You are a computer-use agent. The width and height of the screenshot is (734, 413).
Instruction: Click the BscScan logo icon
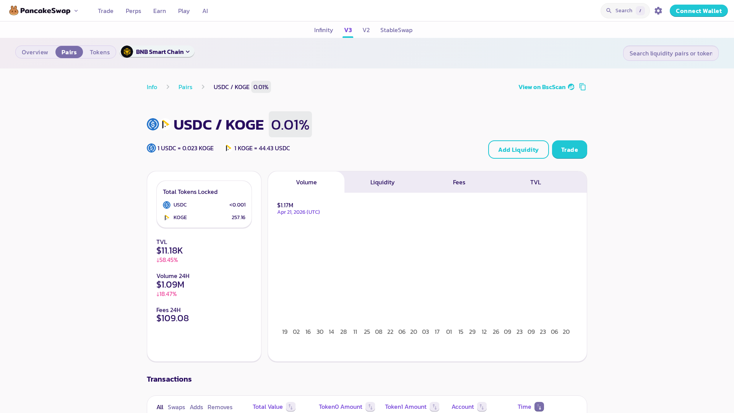click(x=571, y=87)
